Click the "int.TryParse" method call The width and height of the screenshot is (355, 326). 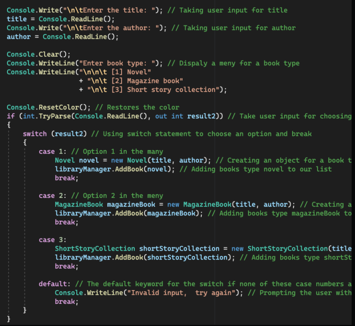tap(47, 116)
